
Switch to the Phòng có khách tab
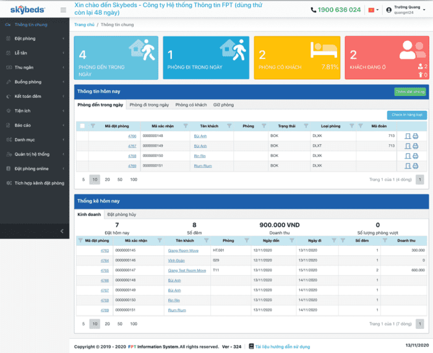click(191, 105)
